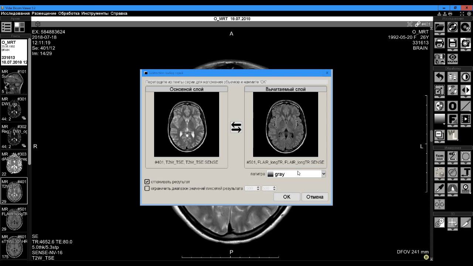The image size is (473, 266).
Task: Select the 1cm ruler measurement tool
Action: coord(439,156)
